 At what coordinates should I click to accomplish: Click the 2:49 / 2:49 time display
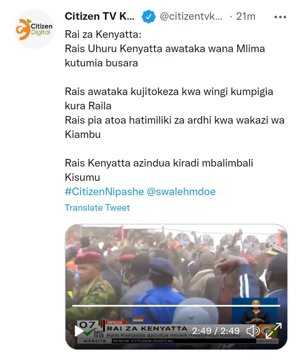(216, 331)
